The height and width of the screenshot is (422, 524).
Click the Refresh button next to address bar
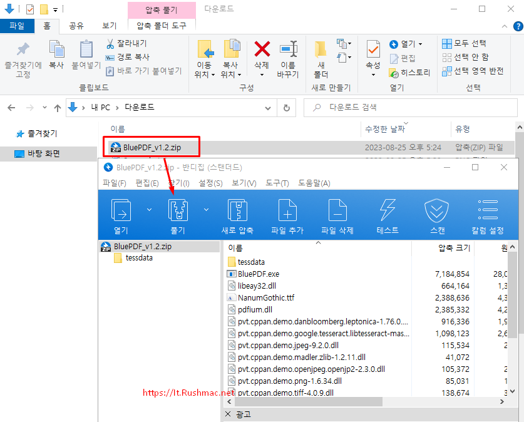pyautogui.click(x=286, y=108)
